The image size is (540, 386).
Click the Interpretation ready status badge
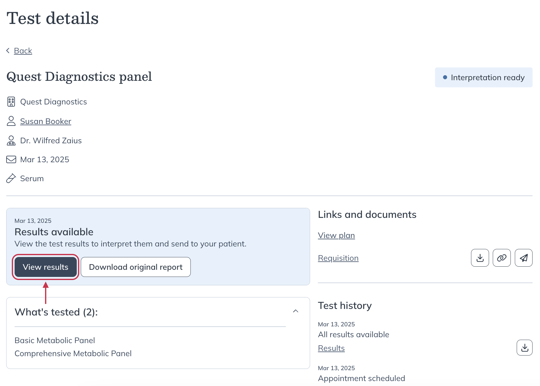coord(483,77)
